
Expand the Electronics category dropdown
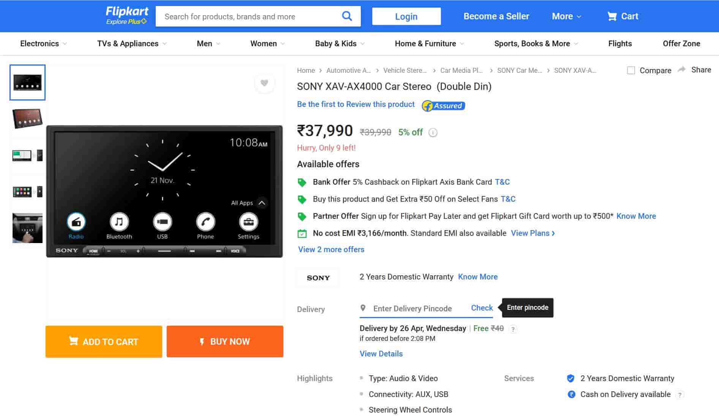click(43, 44)
